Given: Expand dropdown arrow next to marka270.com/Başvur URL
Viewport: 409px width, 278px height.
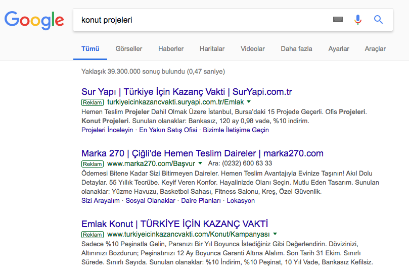Looking at the screenshot, I should click(200, 163).
